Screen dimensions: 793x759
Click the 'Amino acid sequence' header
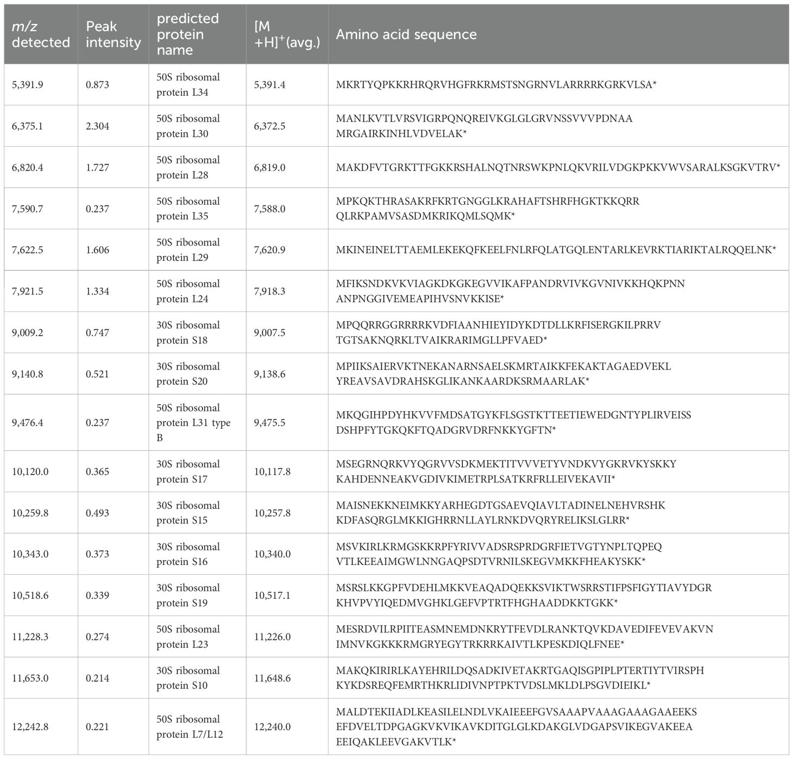click(x=406, y=34)
